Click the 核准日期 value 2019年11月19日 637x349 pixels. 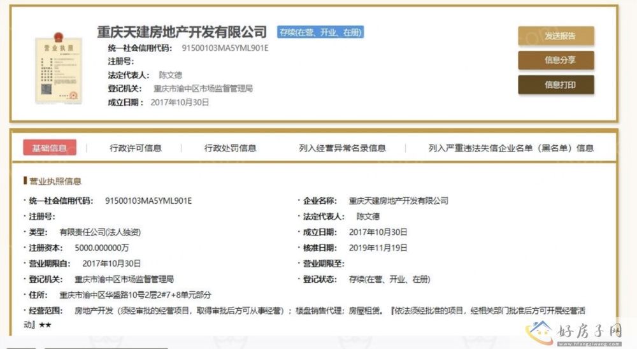coord(378,248)
